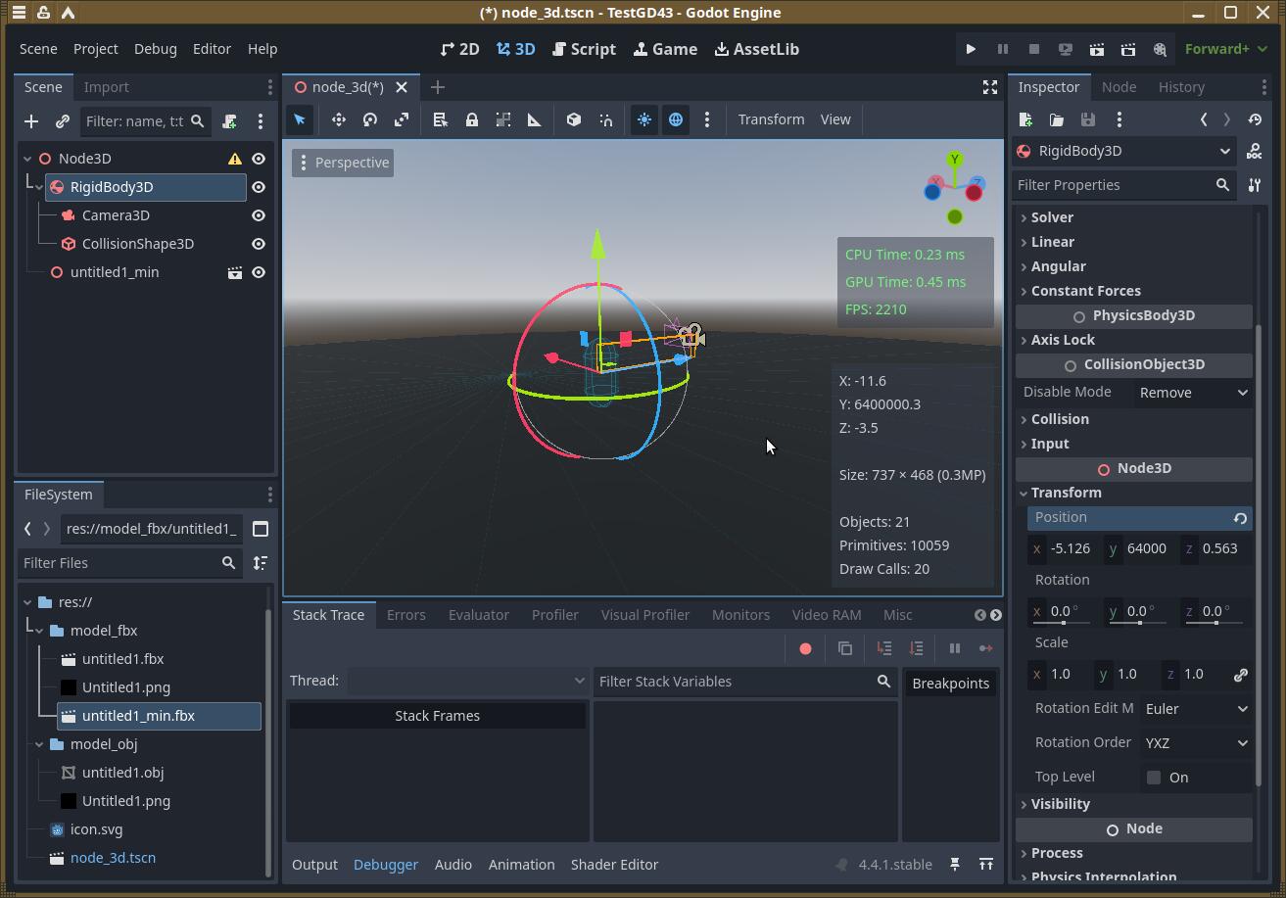Click the Breakpoints button
Screen dimensions: 1286x898
click(x=950, y=684)
